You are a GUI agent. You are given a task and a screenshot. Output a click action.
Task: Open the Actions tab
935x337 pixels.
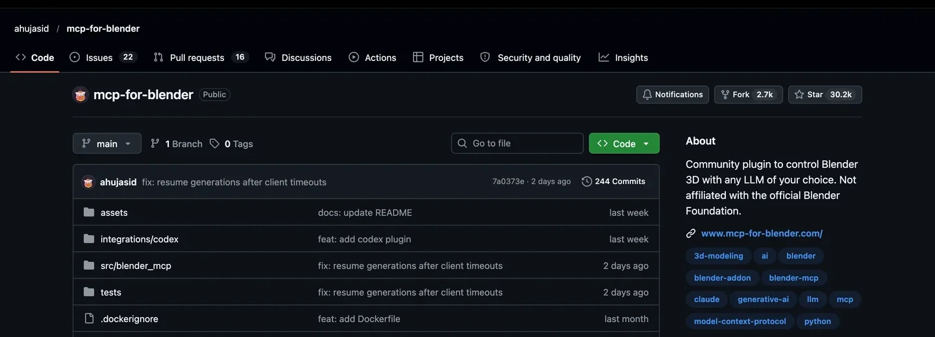coord(372,58)
